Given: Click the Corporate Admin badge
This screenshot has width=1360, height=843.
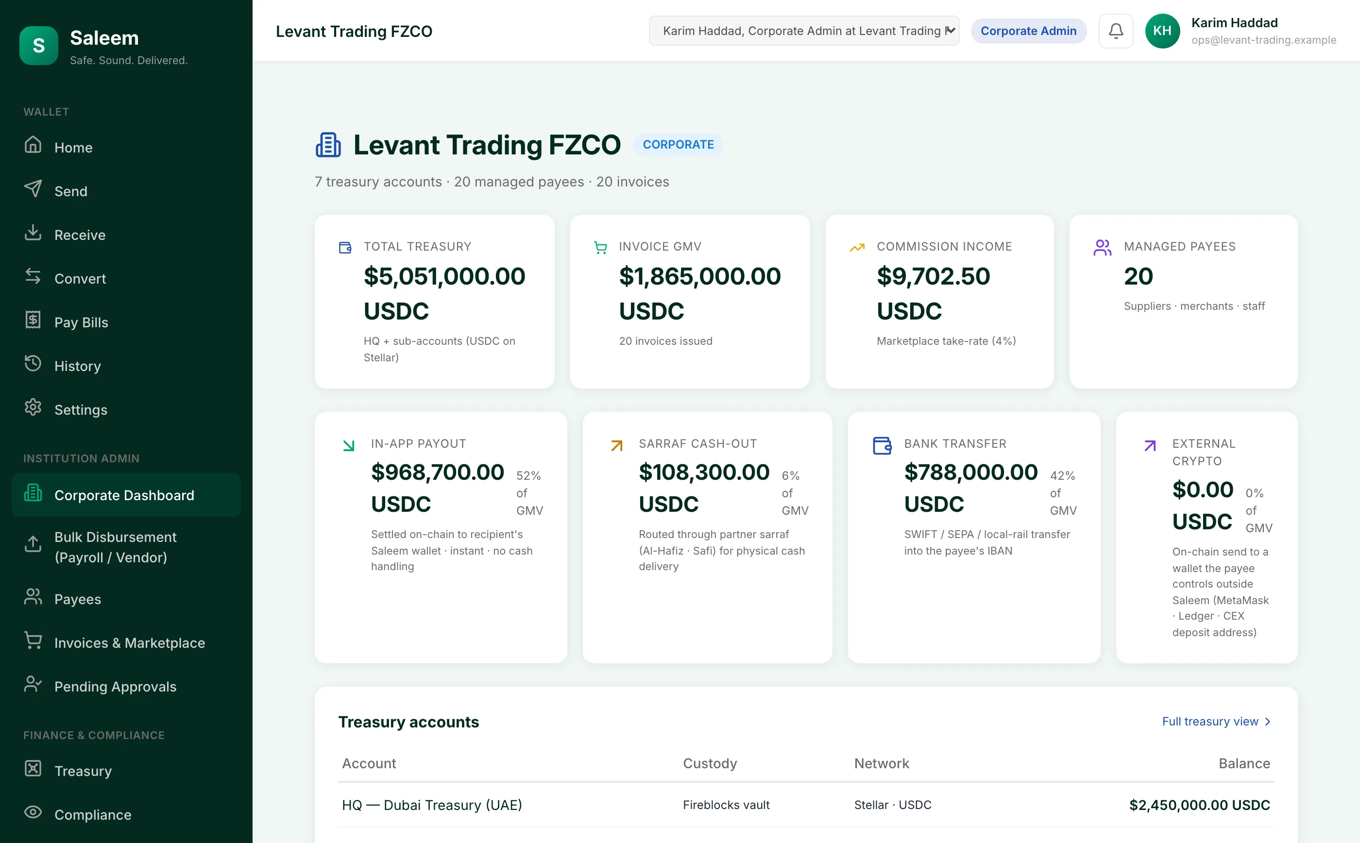Looking at the screenshot, I should tap(1028, 31).
